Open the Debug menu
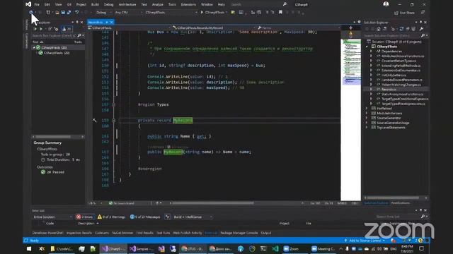 108,5
